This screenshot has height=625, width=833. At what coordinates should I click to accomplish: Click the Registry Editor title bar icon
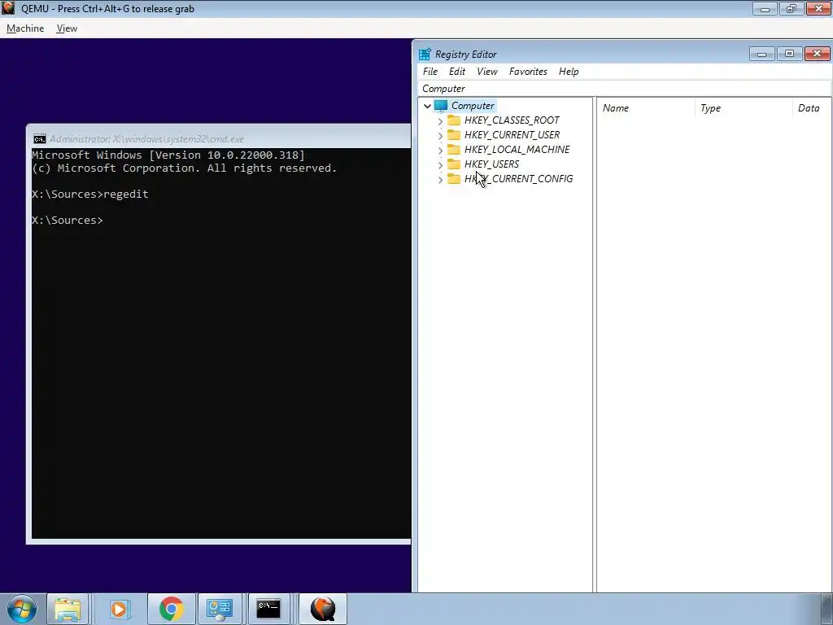click(x=425, y=55)
